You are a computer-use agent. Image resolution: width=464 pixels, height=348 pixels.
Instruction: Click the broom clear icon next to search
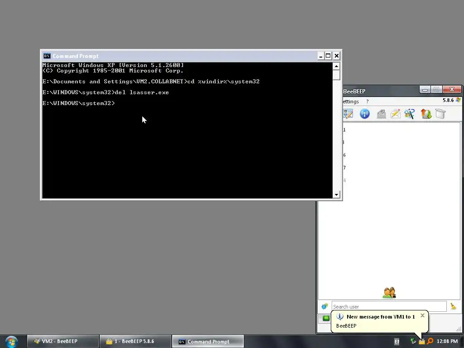pos(453,306)
